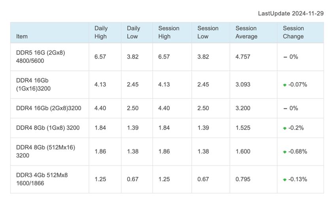Image resolution: width=328 pixels, height=200 pixels.
Task: Click the Session Average column header
Action: click(246, 32)
